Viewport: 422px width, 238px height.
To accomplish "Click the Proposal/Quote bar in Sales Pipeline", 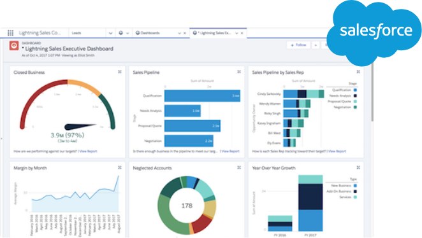I will pos(193,126).
